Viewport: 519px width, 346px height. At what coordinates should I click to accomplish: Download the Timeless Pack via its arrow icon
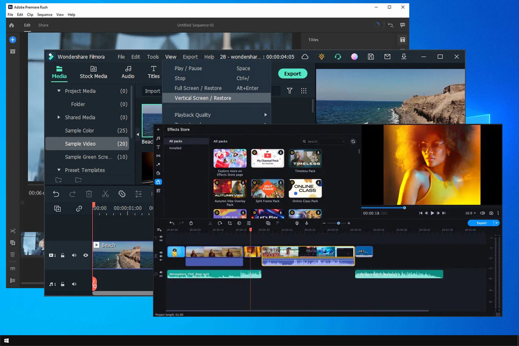pos(318,153)
